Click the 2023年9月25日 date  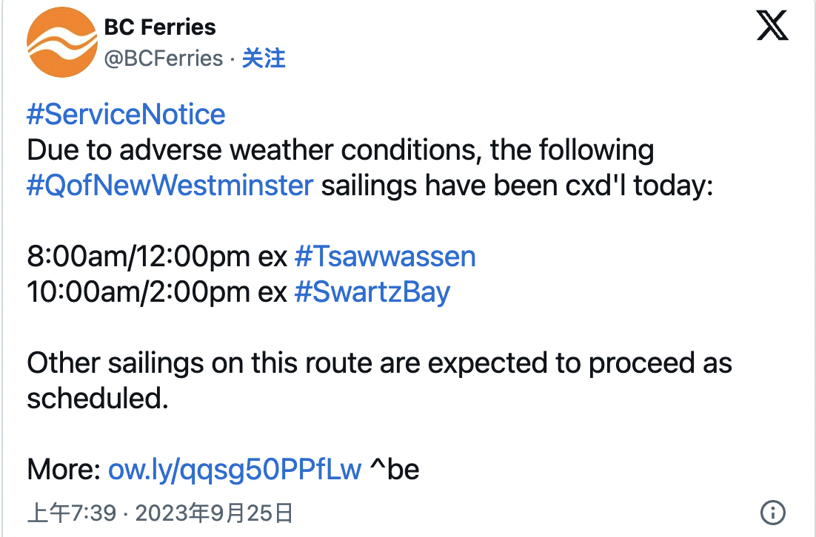[x=214, y=513]
